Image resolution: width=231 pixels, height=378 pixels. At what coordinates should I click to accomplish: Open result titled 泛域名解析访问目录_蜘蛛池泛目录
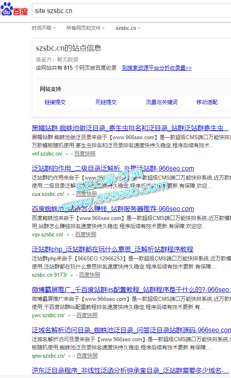(x=131, y=330)
